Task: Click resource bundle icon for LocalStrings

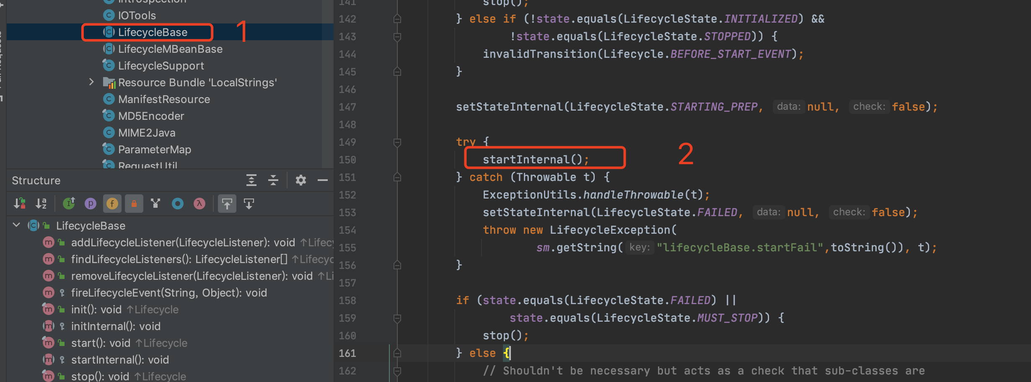Action: pyautogui.click(x=109, y=83)
